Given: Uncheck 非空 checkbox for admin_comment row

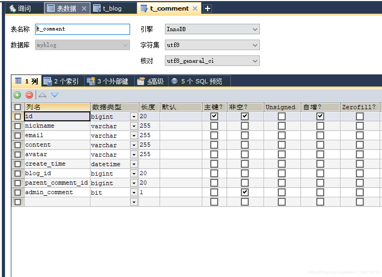Looking at the screenshot, I should click(x=245, y=192).
